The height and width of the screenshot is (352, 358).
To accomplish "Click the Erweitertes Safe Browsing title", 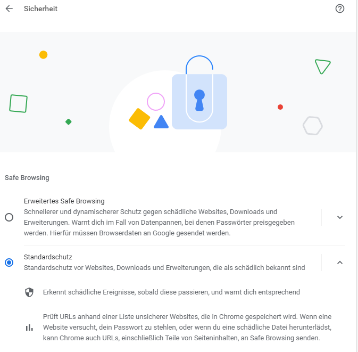I will (64, 201).
